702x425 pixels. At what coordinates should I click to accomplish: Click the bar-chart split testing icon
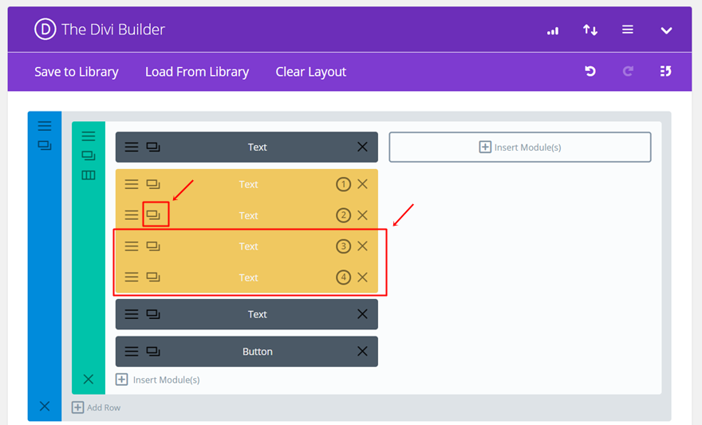553,30
